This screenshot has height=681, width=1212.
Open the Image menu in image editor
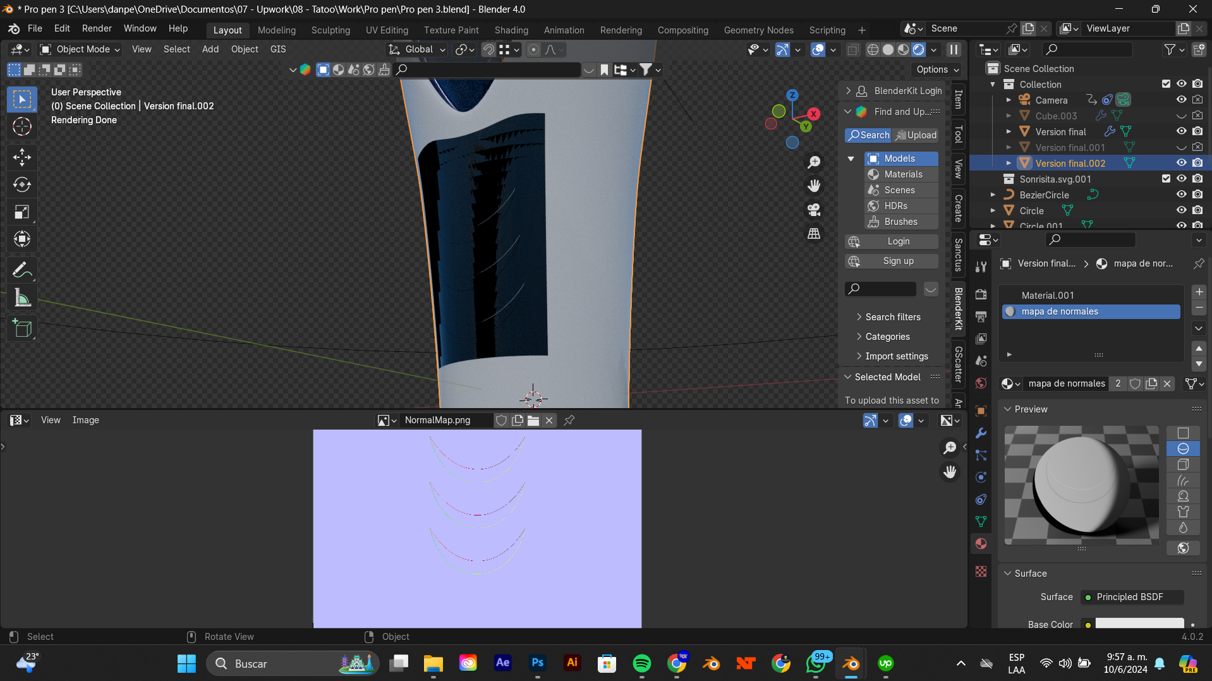pyautogui.click(x=85, y=420)
